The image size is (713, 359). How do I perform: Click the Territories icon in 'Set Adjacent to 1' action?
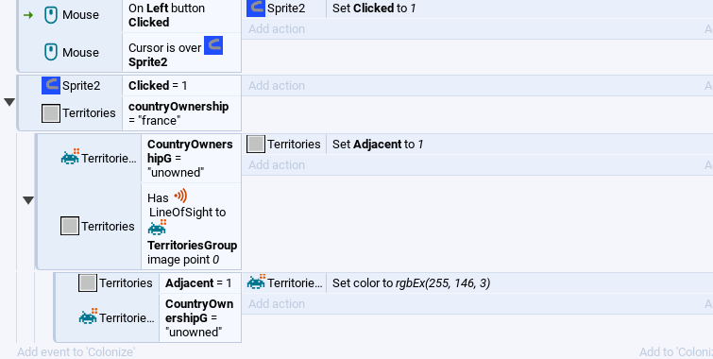(x=256, y=145)
